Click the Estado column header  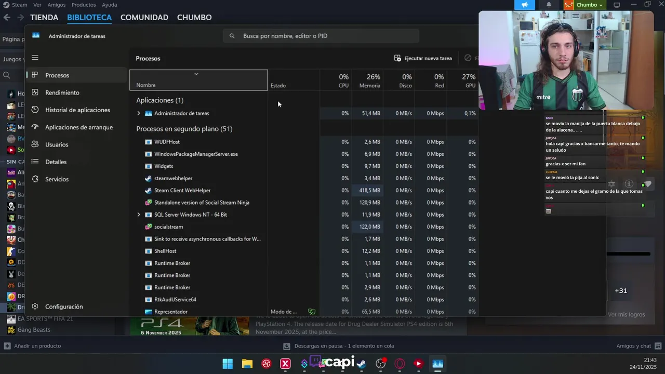(294, 80)
